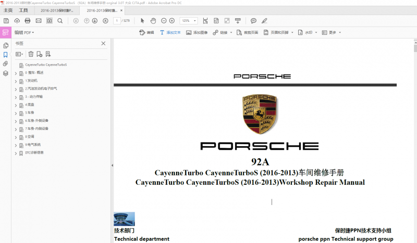
Task: Expand the 2 汽油发动机电子排气 bookmark
Action: coord(16,89)
